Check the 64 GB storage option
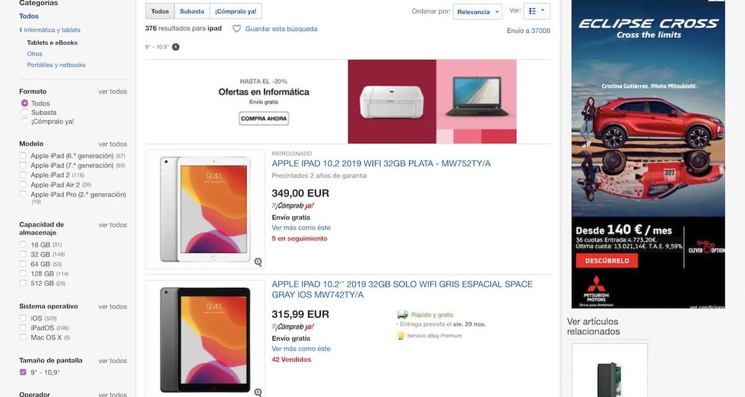This screenshot has height=397, width=745. (x=23, y=264)
